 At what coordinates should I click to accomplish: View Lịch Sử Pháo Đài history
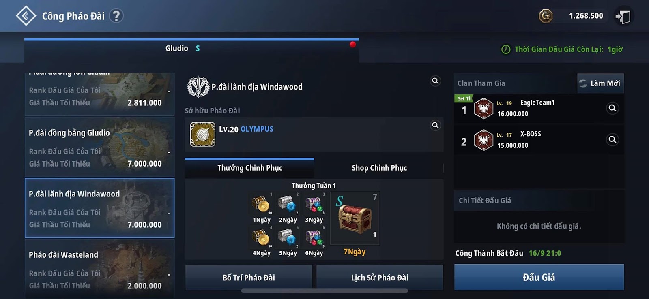(x=380, y=278)
